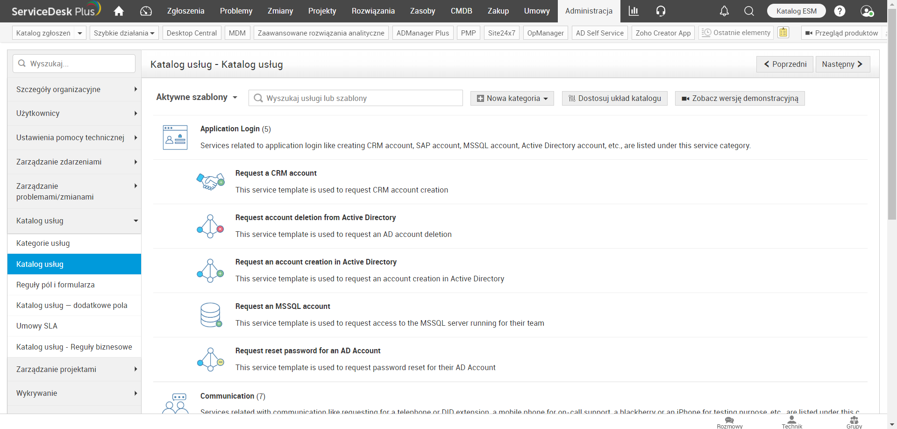Click the headset support icon
This screenshot has width=897, height=429.
pyautogui.click(x=661, y=11)
